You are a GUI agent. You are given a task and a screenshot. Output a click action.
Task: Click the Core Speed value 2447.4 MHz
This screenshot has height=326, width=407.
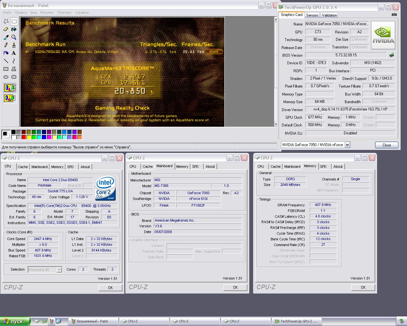pyautogui.click(x=43, y=239)
